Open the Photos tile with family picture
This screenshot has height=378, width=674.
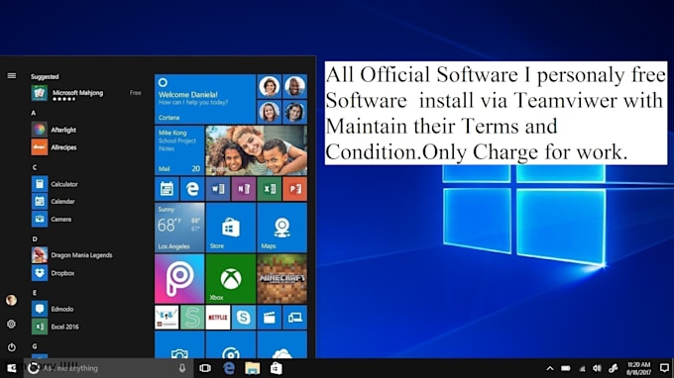(256, 150)
